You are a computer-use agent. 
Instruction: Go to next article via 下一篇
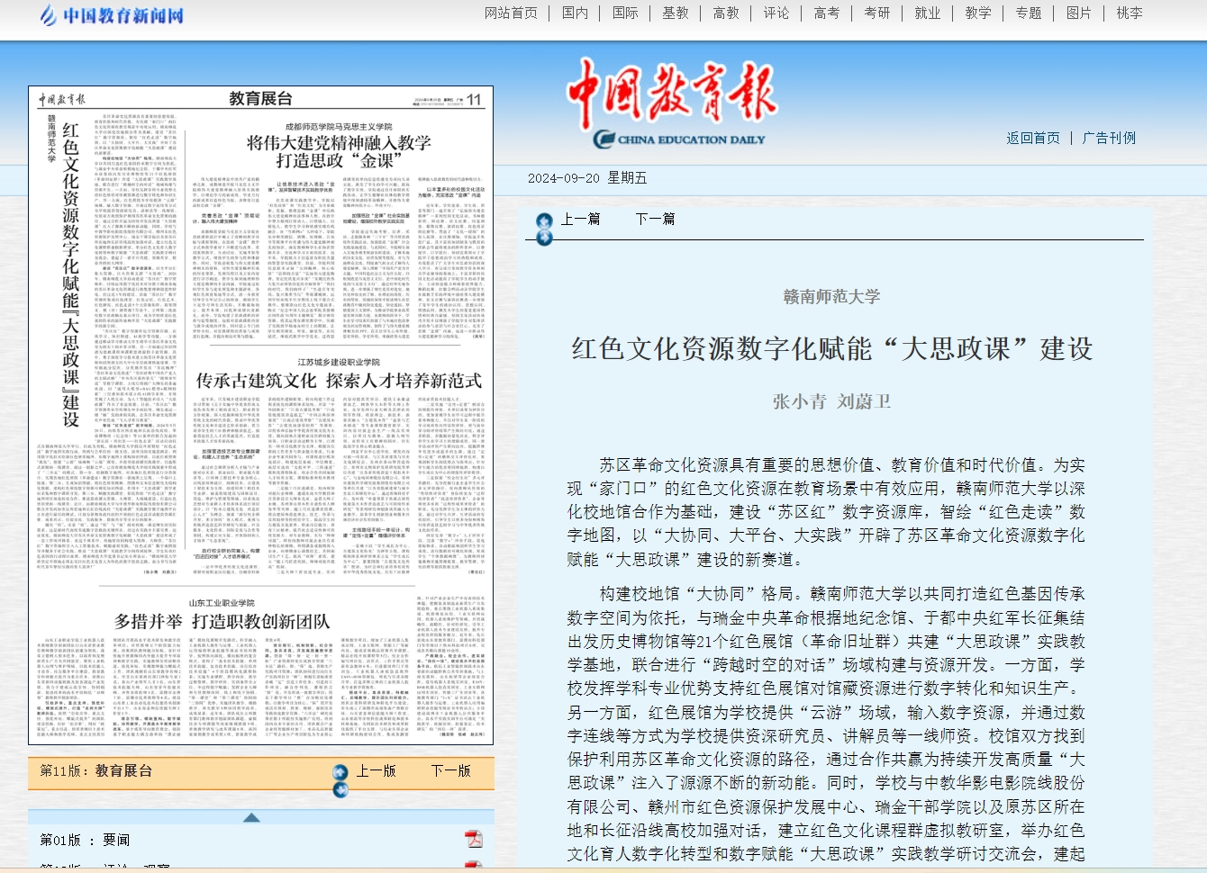coord(655,219)
